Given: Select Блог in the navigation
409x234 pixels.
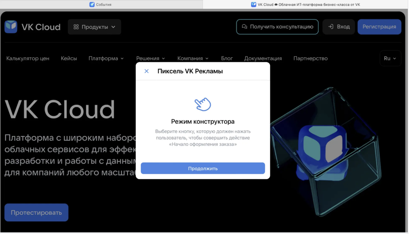Looking at the screenshot, I should [227, 58].
